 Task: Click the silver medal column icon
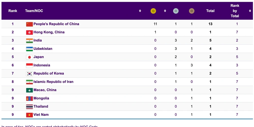point(176,11)
